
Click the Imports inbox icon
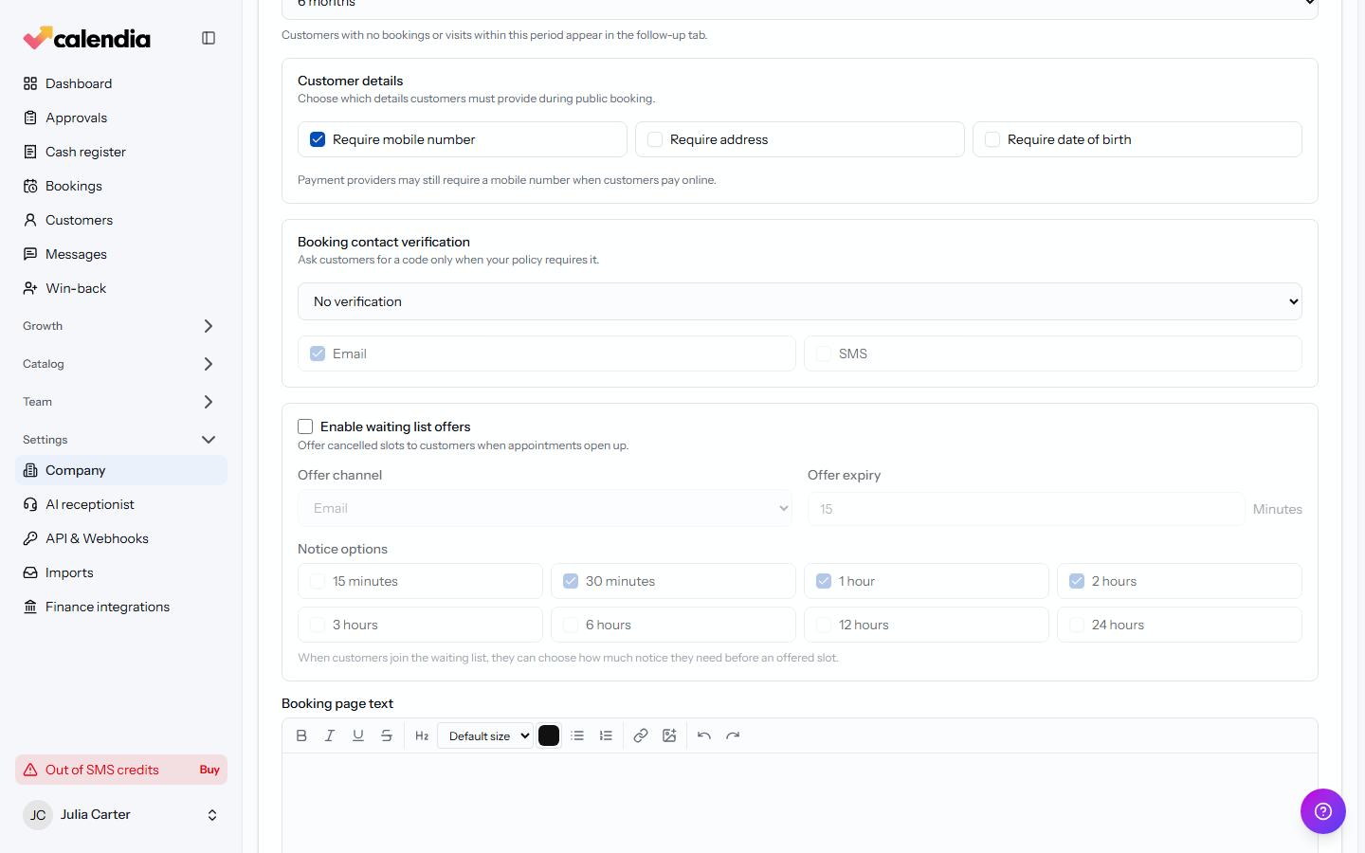[30, 572]
